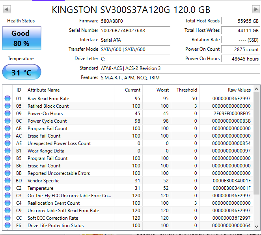Viewport: 261px width, 235px height.
Task: Select the Power-On Hours attribute name
Action: (x=45, y=114)
